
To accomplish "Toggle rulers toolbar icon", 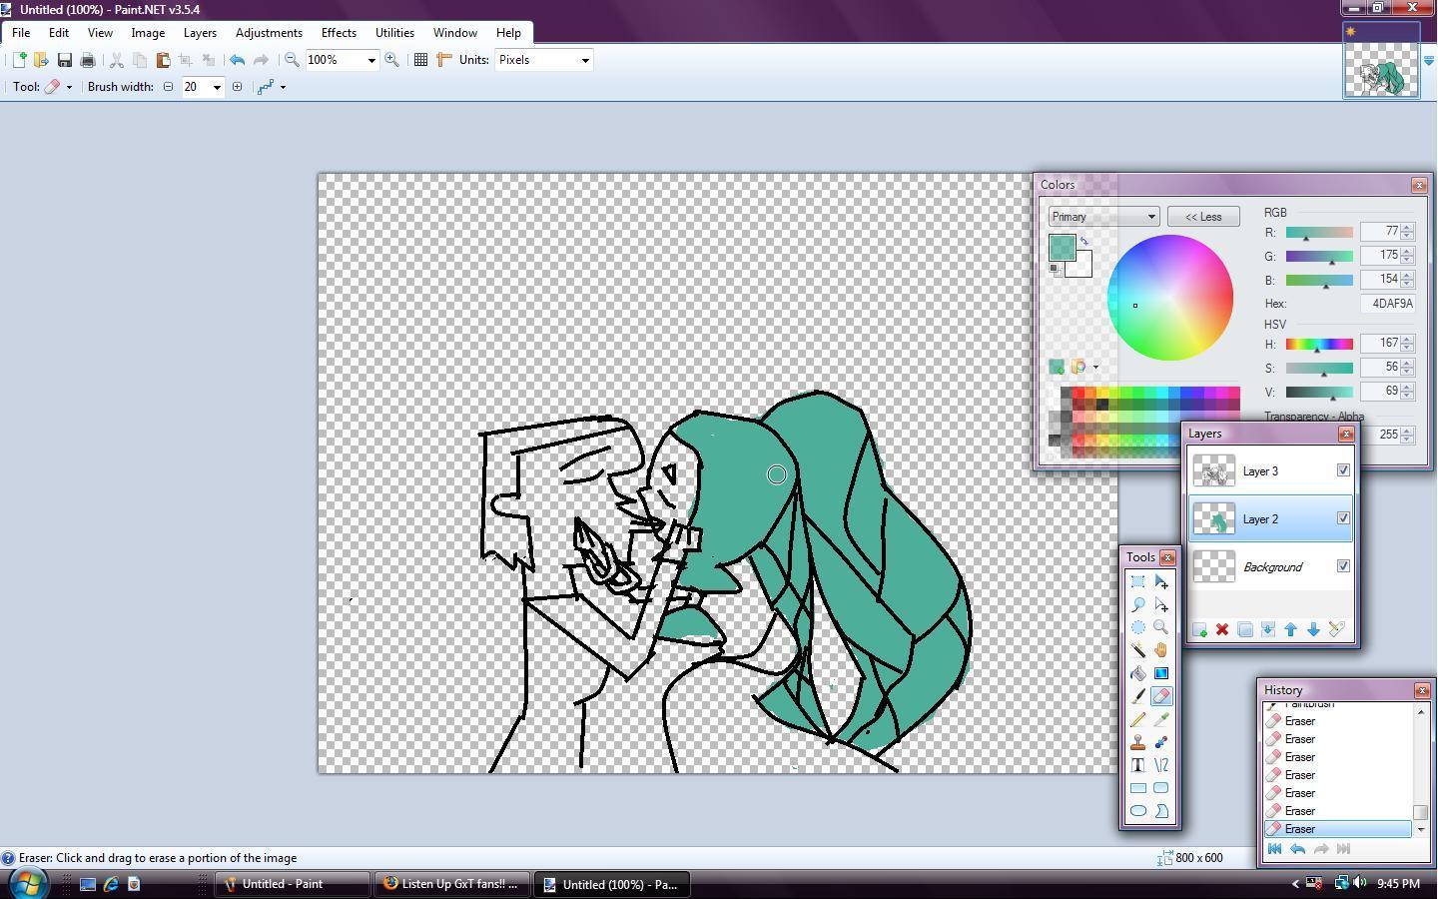I will tap(444, 60).
